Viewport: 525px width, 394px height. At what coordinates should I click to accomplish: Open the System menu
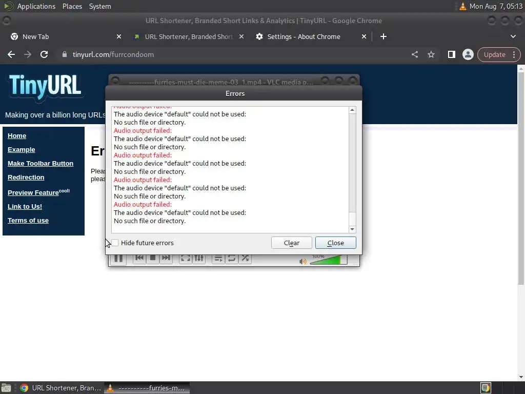pyautogui.click(x=100, y=6)
